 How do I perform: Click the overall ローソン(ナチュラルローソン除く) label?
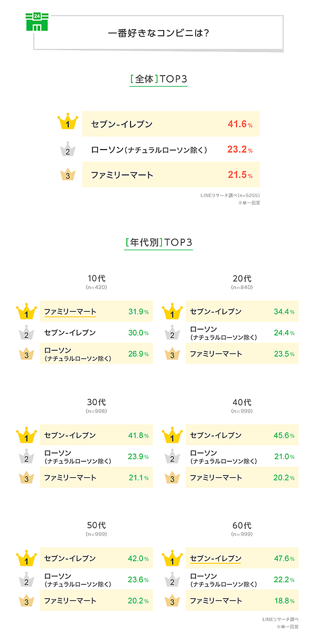pos(148,150)
